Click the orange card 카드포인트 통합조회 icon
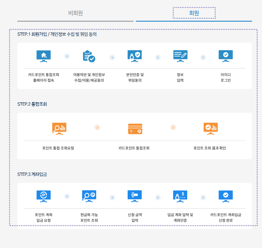Image resolution: width=262 pixels, height=248 pixels. point(135,129)
